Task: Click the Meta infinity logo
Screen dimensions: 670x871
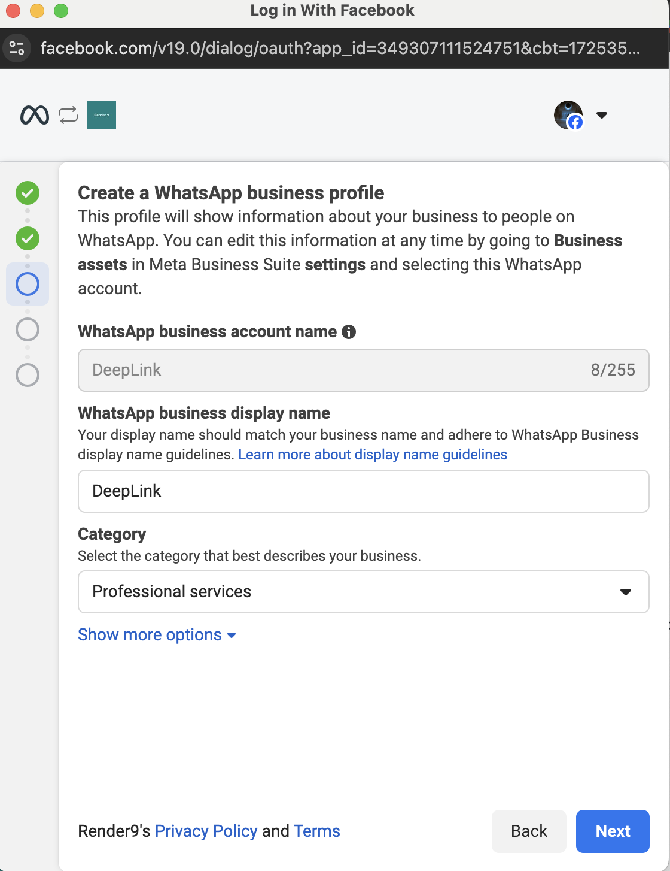Action: click(x=34, y=115)
